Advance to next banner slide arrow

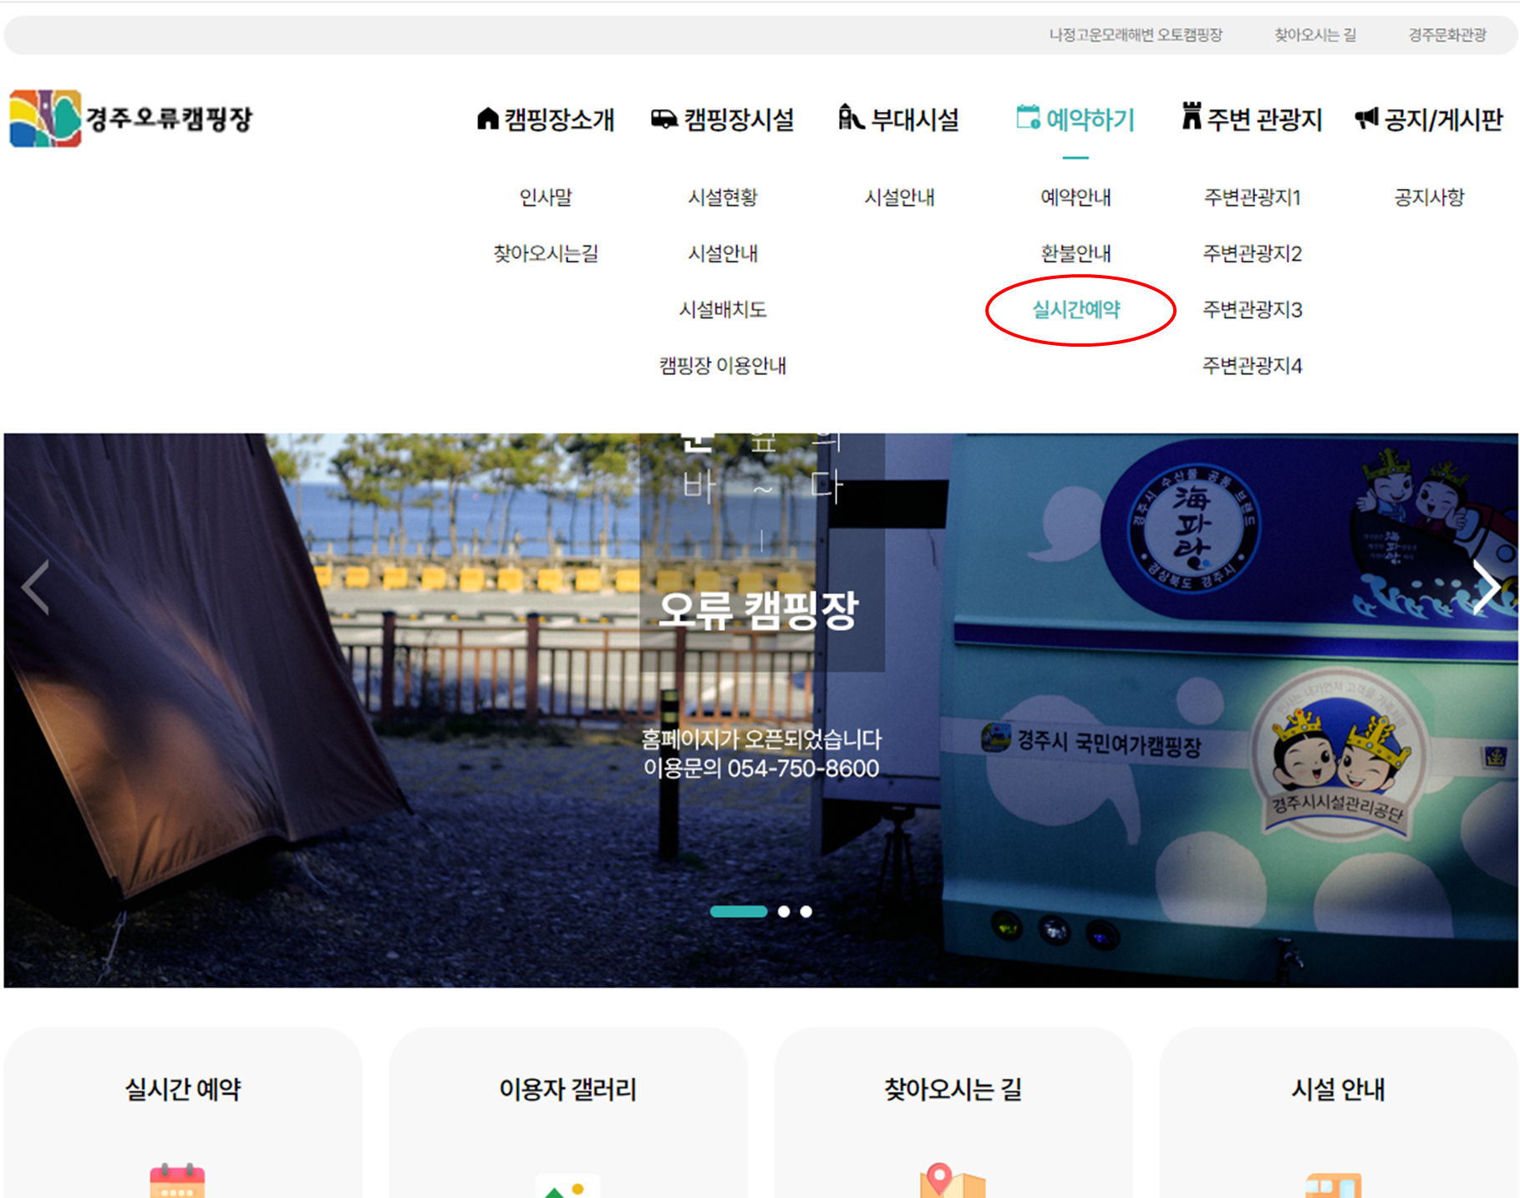(x=1485, y=587)
